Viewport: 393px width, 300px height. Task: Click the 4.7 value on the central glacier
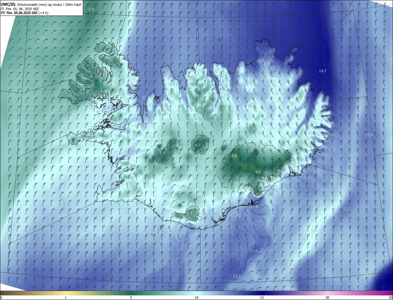pyautogui.click(x=198, y=145)
